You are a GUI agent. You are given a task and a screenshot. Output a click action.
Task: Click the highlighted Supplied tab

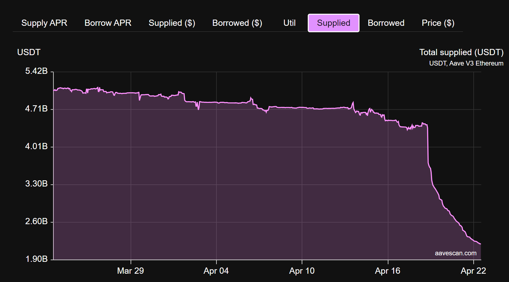tap(333, 23)
